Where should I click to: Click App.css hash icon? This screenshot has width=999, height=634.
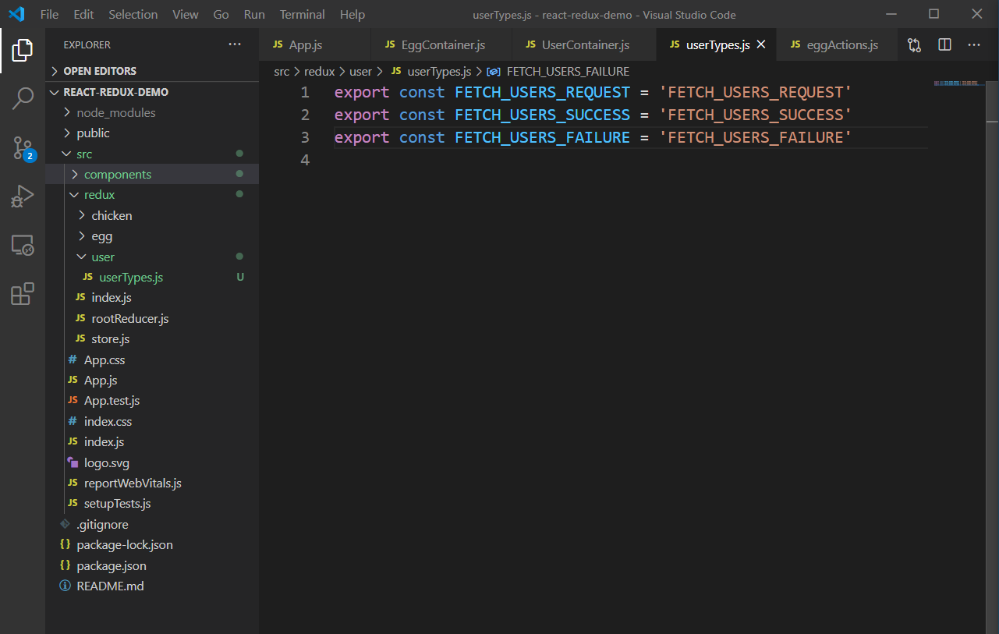pos(73,360)
